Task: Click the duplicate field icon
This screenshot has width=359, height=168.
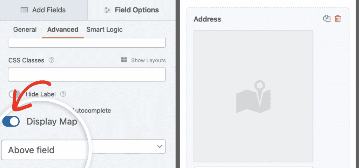Action: coord(327,19)
